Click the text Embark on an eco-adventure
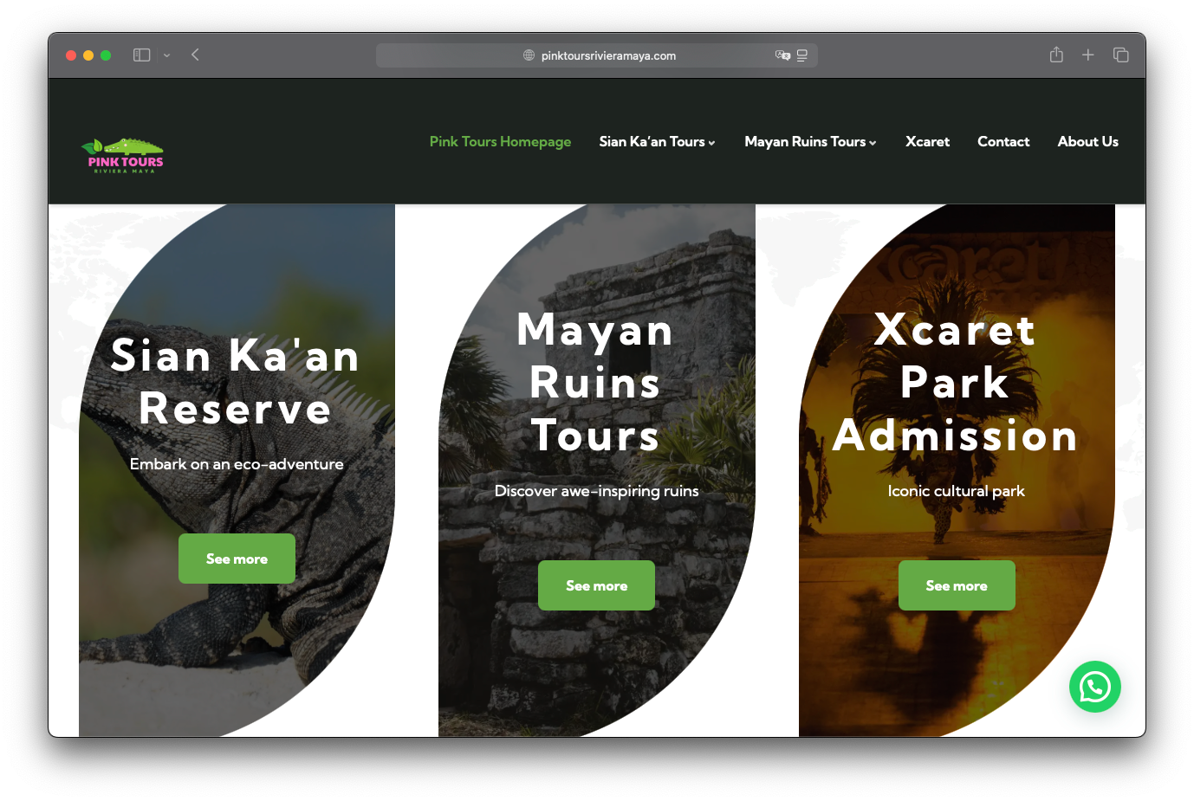Screen dimensions: 1194x801 point(237,464)
